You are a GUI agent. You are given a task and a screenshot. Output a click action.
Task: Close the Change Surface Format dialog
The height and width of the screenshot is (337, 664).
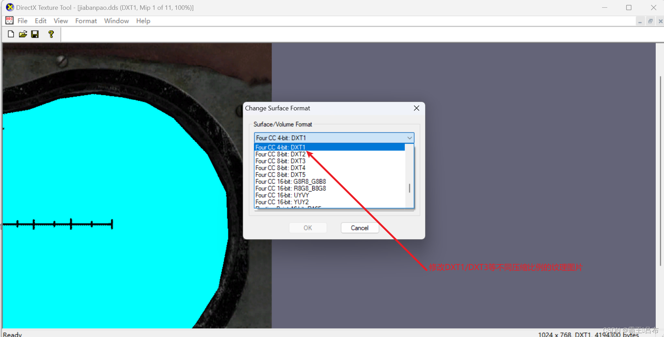point(416,108)
